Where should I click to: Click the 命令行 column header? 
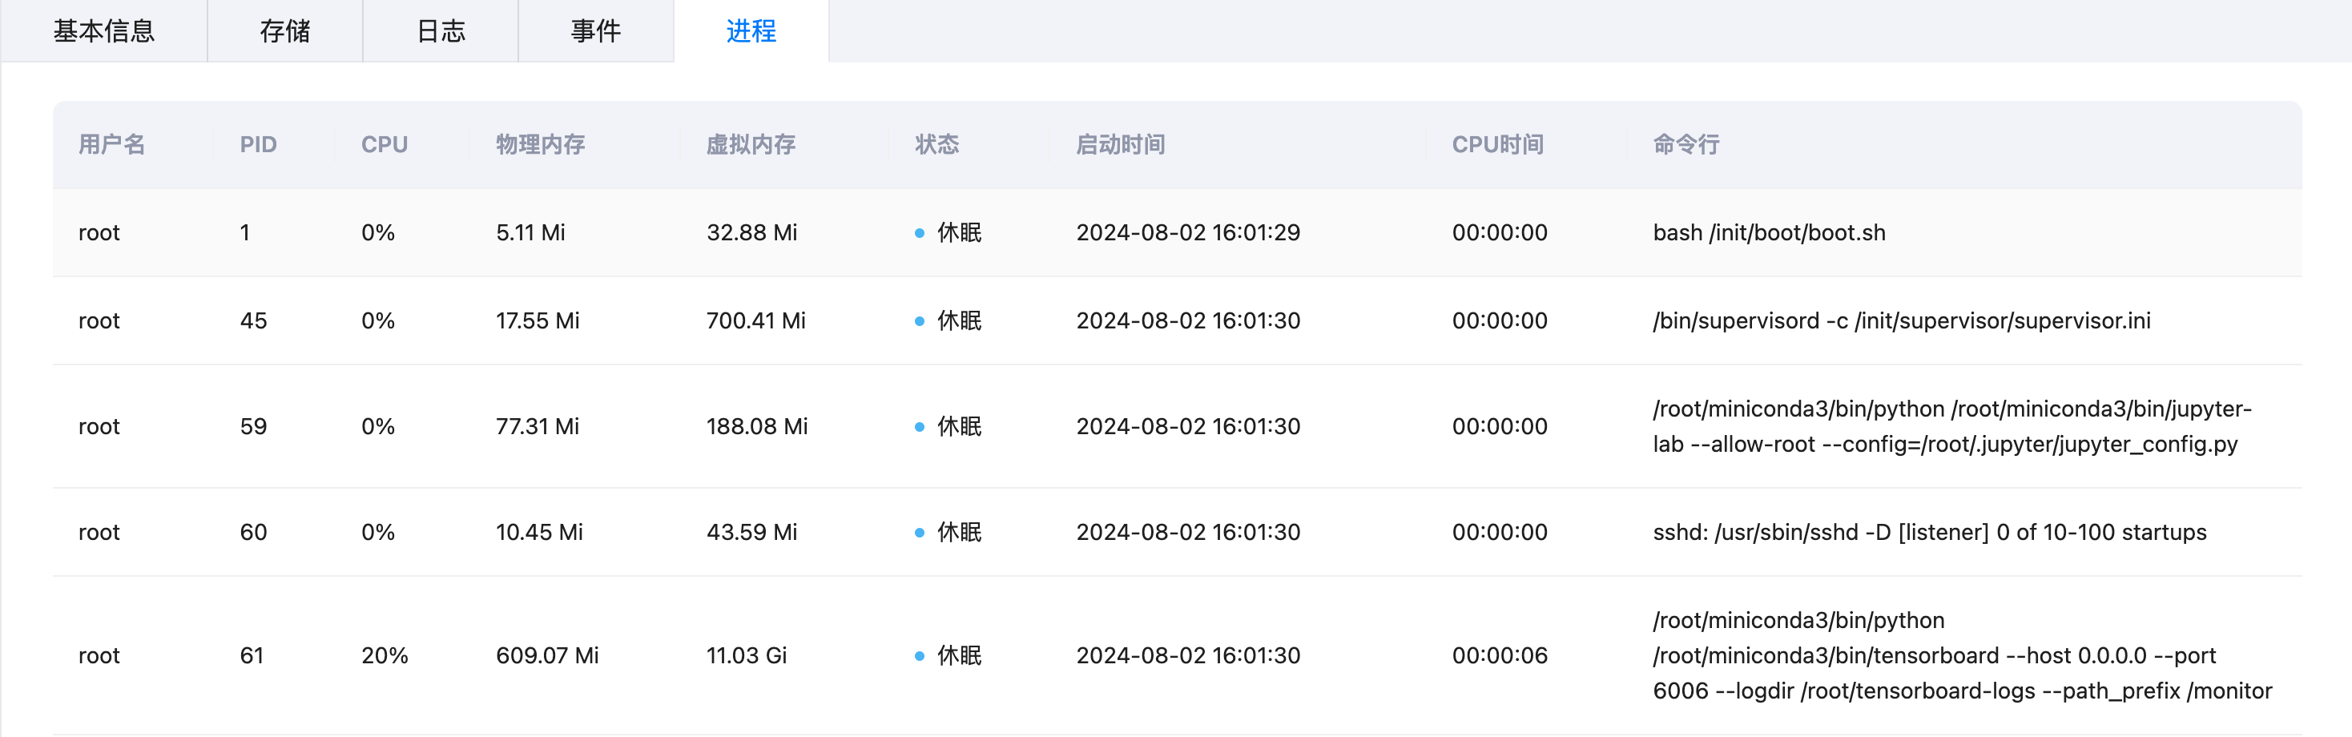click(x=1685, y=144)
